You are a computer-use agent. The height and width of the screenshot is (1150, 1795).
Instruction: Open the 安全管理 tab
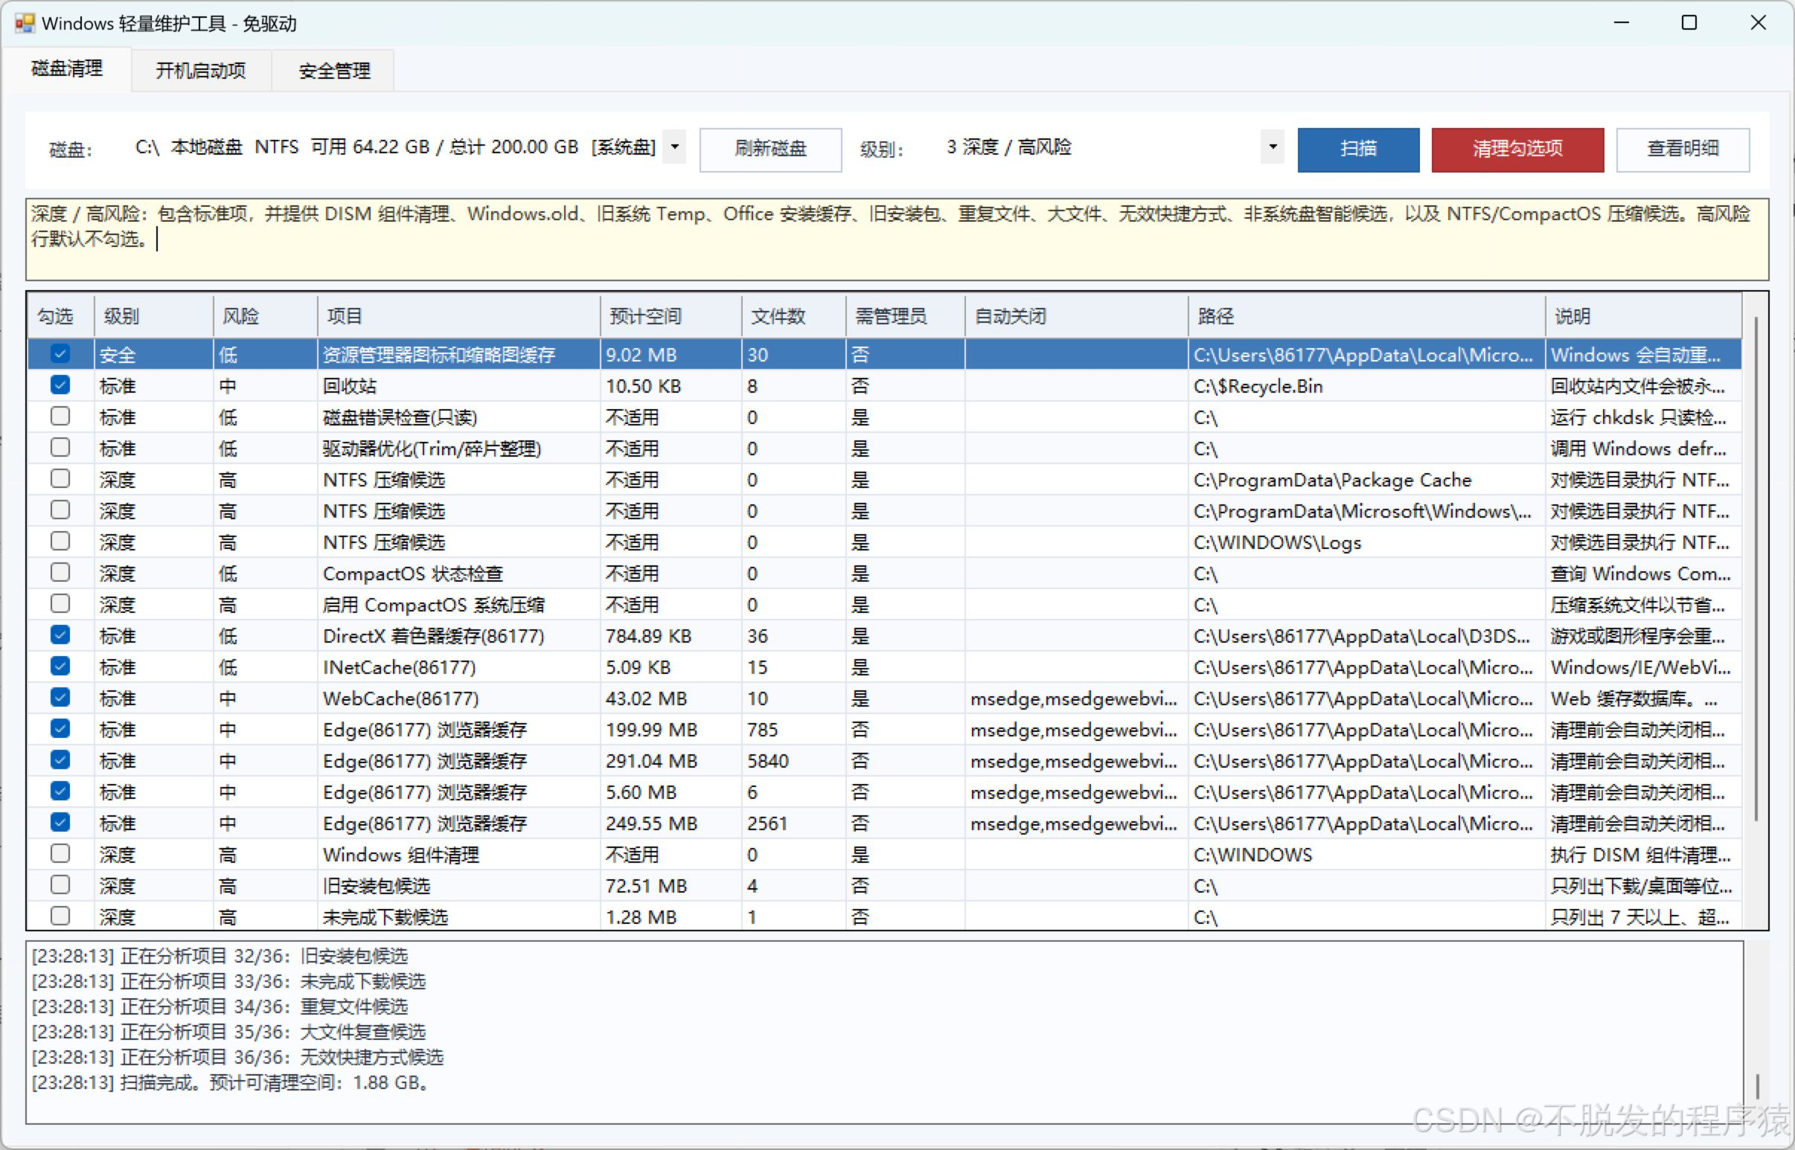coord(334,71)
